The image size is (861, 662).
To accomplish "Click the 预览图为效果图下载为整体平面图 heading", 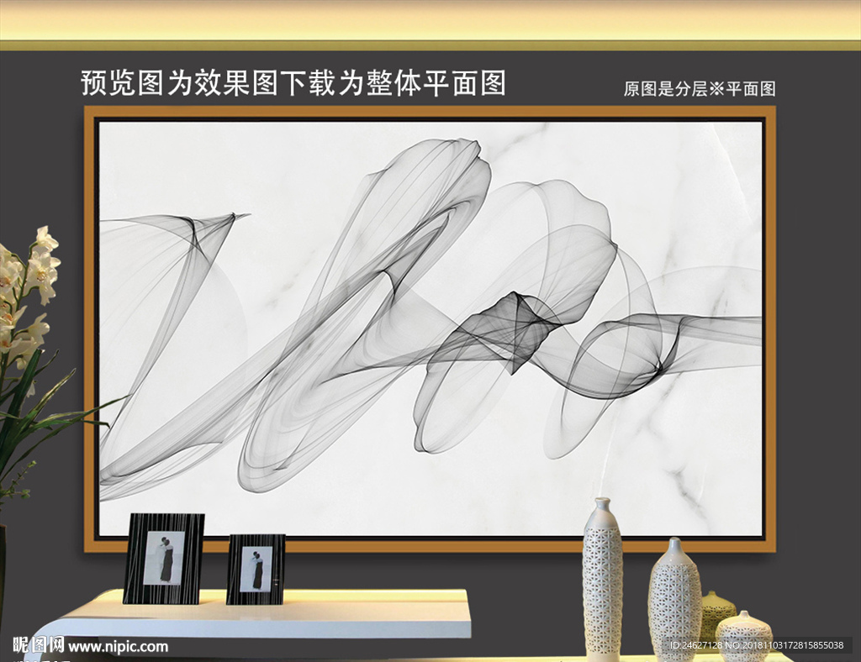I will tap(298, 81).
